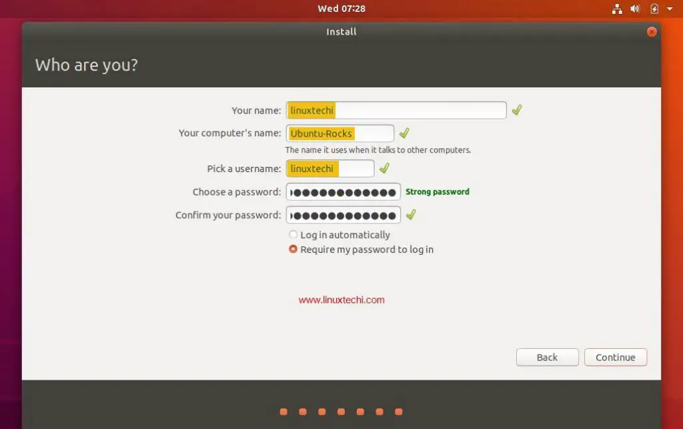Click the Continue button
The width and height of the screenshot is (683, 429).
pos(616,357)
